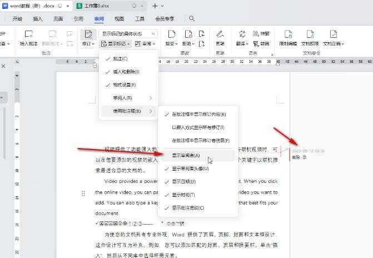Image resolution: width=373 pixels, height=258 pixels.
Task: Toggle Show Date (显示日期) option
Action: pos(198,182)
